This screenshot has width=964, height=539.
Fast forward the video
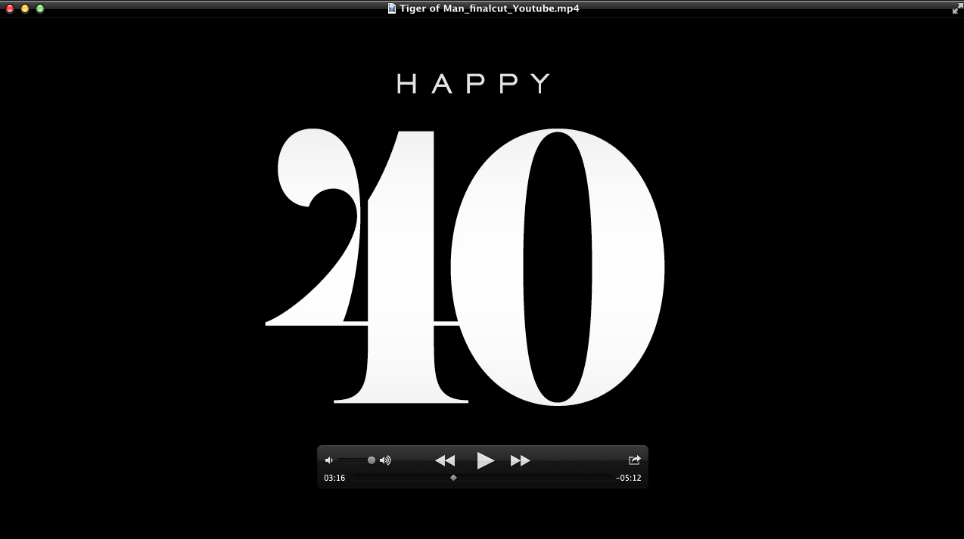(x=520, y=460)
